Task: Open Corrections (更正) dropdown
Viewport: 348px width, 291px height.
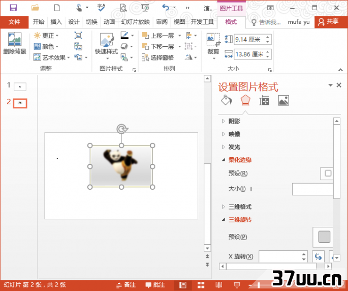Action: click(x=46, y=35)
